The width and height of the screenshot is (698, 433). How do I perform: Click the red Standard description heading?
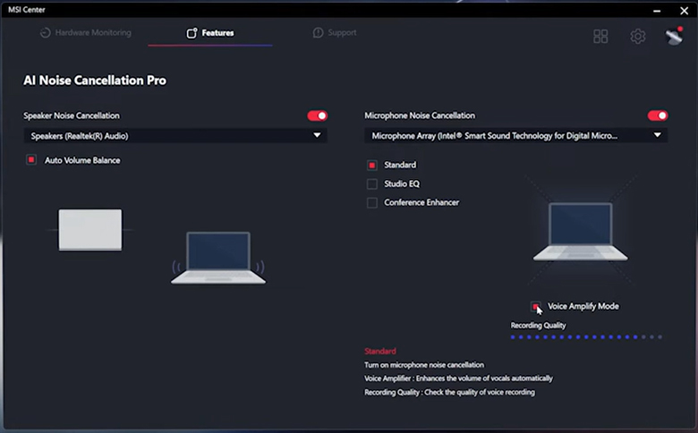pyautogui.click(x=380, y=351)
